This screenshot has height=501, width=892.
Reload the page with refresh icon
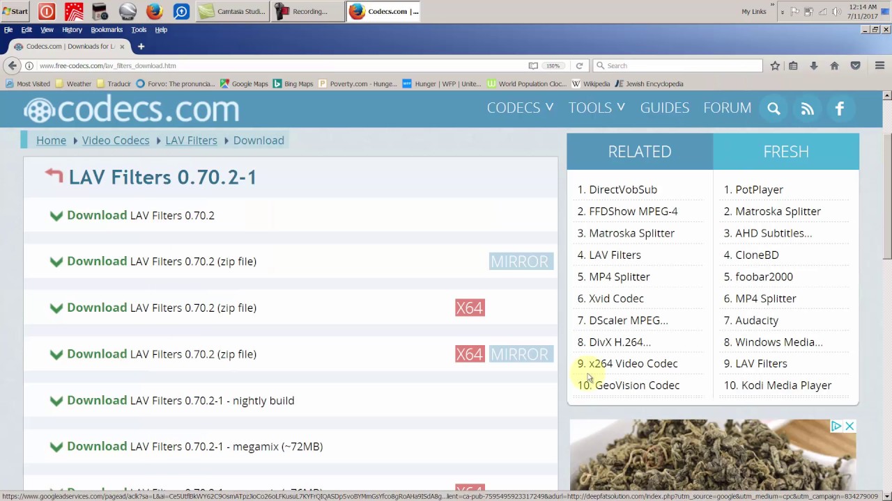(579, 65)
